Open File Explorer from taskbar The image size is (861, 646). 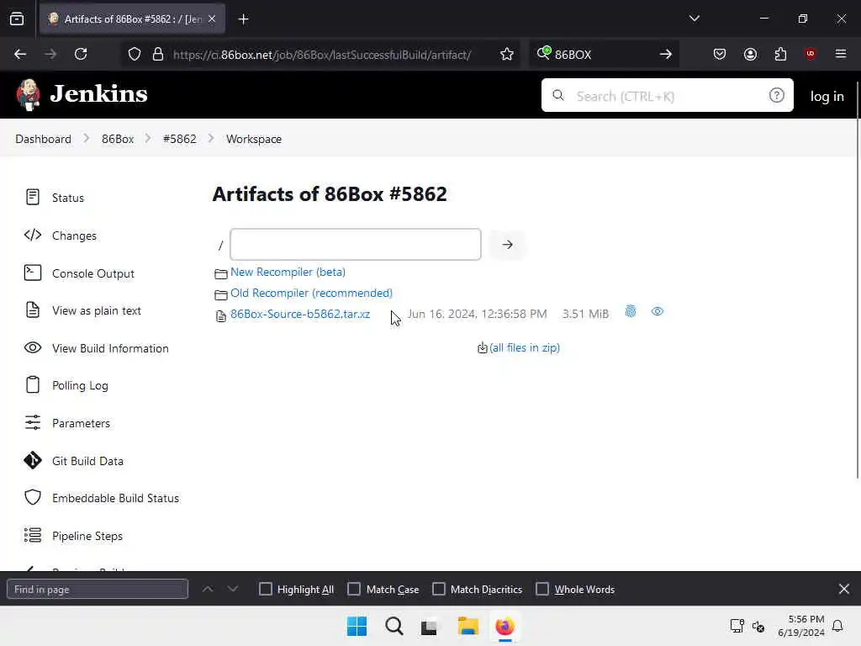(467, 626)
